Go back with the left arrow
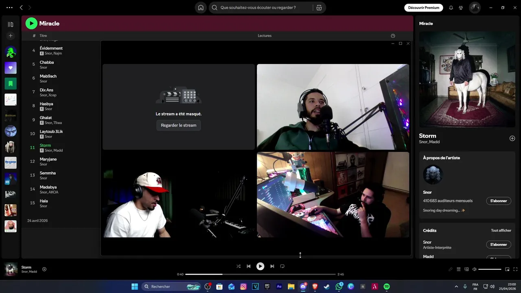The image size is (521, 293). pyautogui.click(x=21, y=7)
